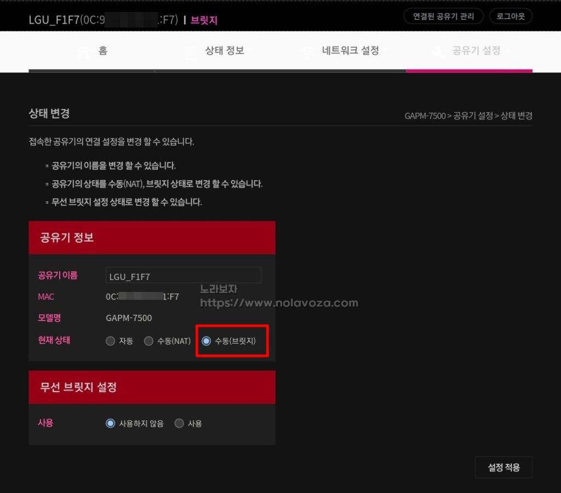Click the bullet 무선 브릿지 설정 상태로 변경
561x493 pixels.
tap(127, 202)
